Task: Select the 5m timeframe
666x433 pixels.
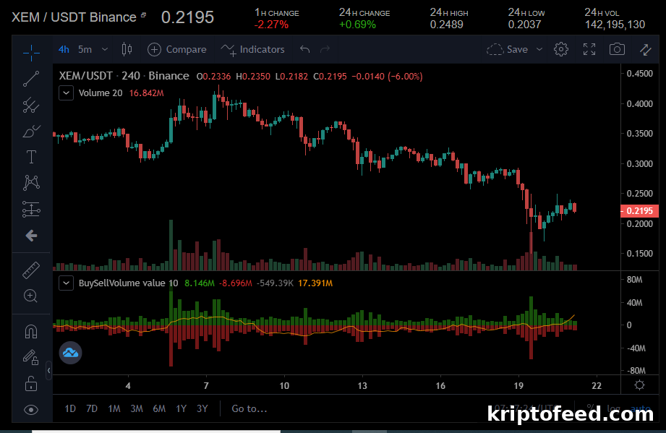Action: [85, 50]
